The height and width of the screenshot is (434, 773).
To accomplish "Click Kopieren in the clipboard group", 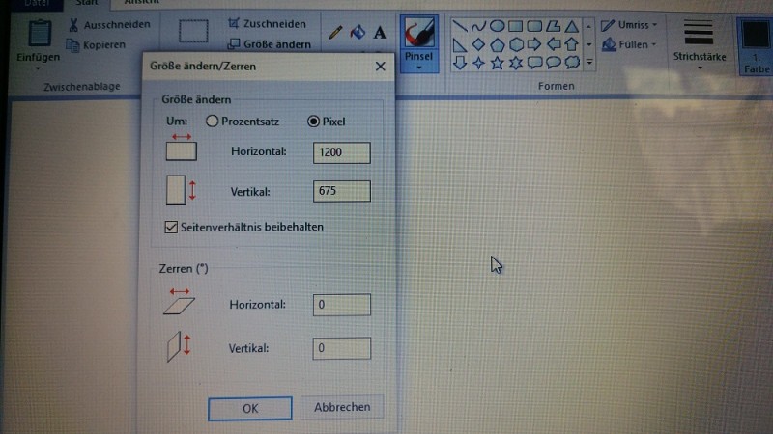I will click(x=100, y=45).
